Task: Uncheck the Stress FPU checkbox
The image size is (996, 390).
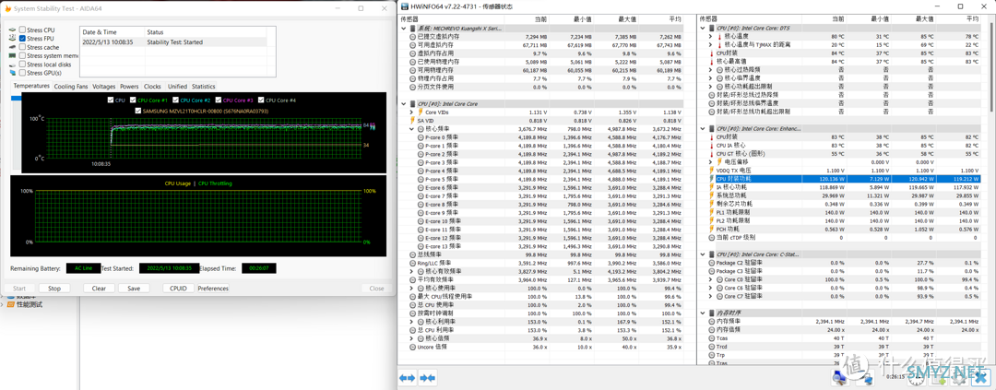Action: 23,39
